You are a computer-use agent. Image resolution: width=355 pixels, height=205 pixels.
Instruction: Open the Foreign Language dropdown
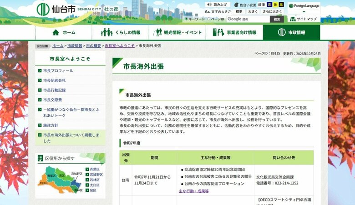click(x=304, y=8)
